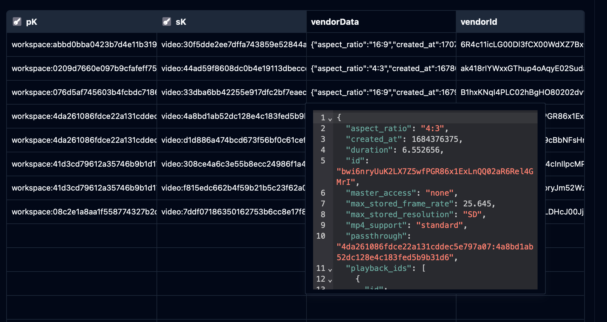
Task: Select the vendorData column header
Action: [335, 22]
